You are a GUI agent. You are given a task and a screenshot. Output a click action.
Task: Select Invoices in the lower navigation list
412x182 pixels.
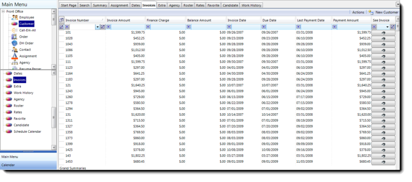[x=20, y=80]
